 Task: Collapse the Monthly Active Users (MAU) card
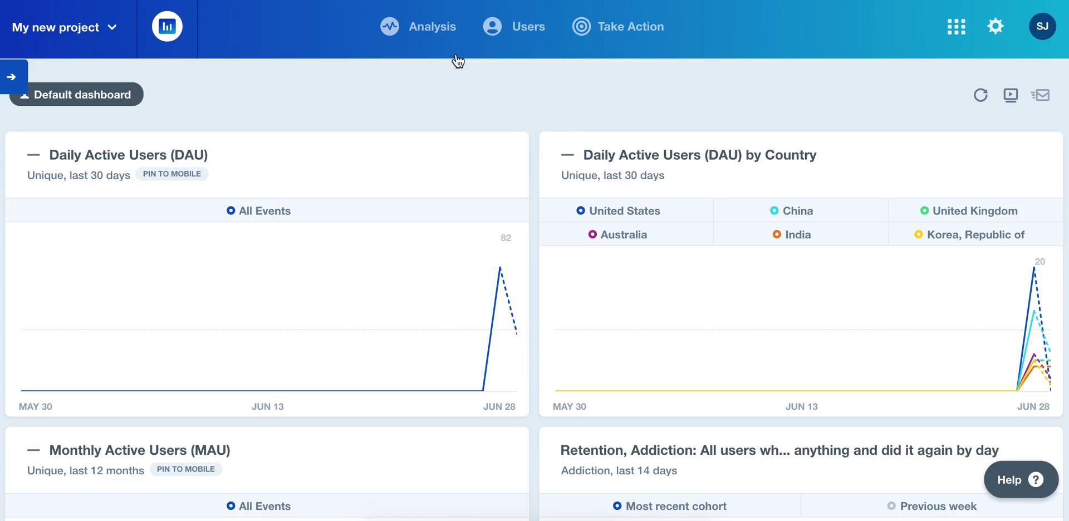tap(33, 450)
